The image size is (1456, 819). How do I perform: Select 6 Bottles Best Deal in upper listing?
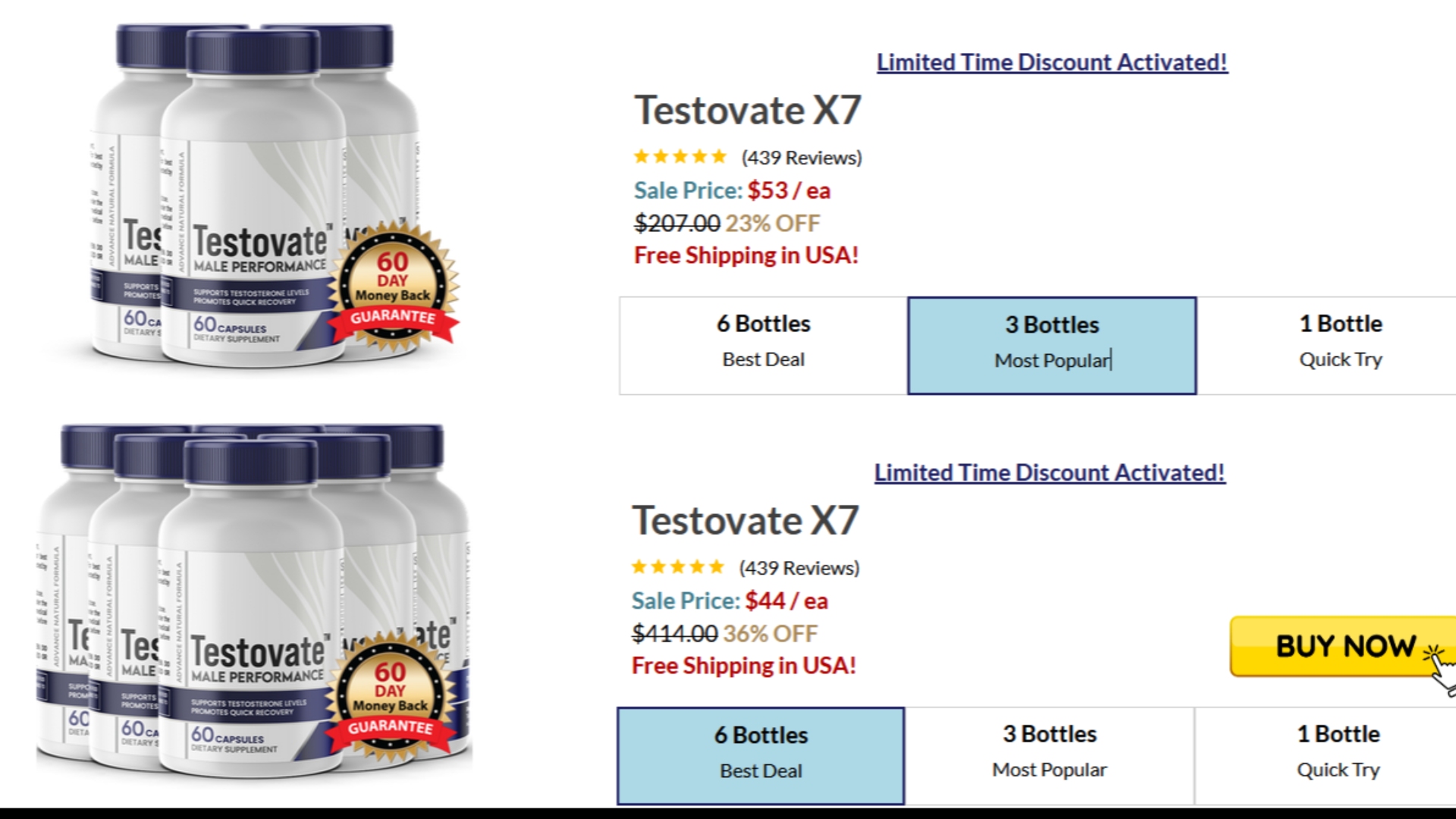(763, 346)
